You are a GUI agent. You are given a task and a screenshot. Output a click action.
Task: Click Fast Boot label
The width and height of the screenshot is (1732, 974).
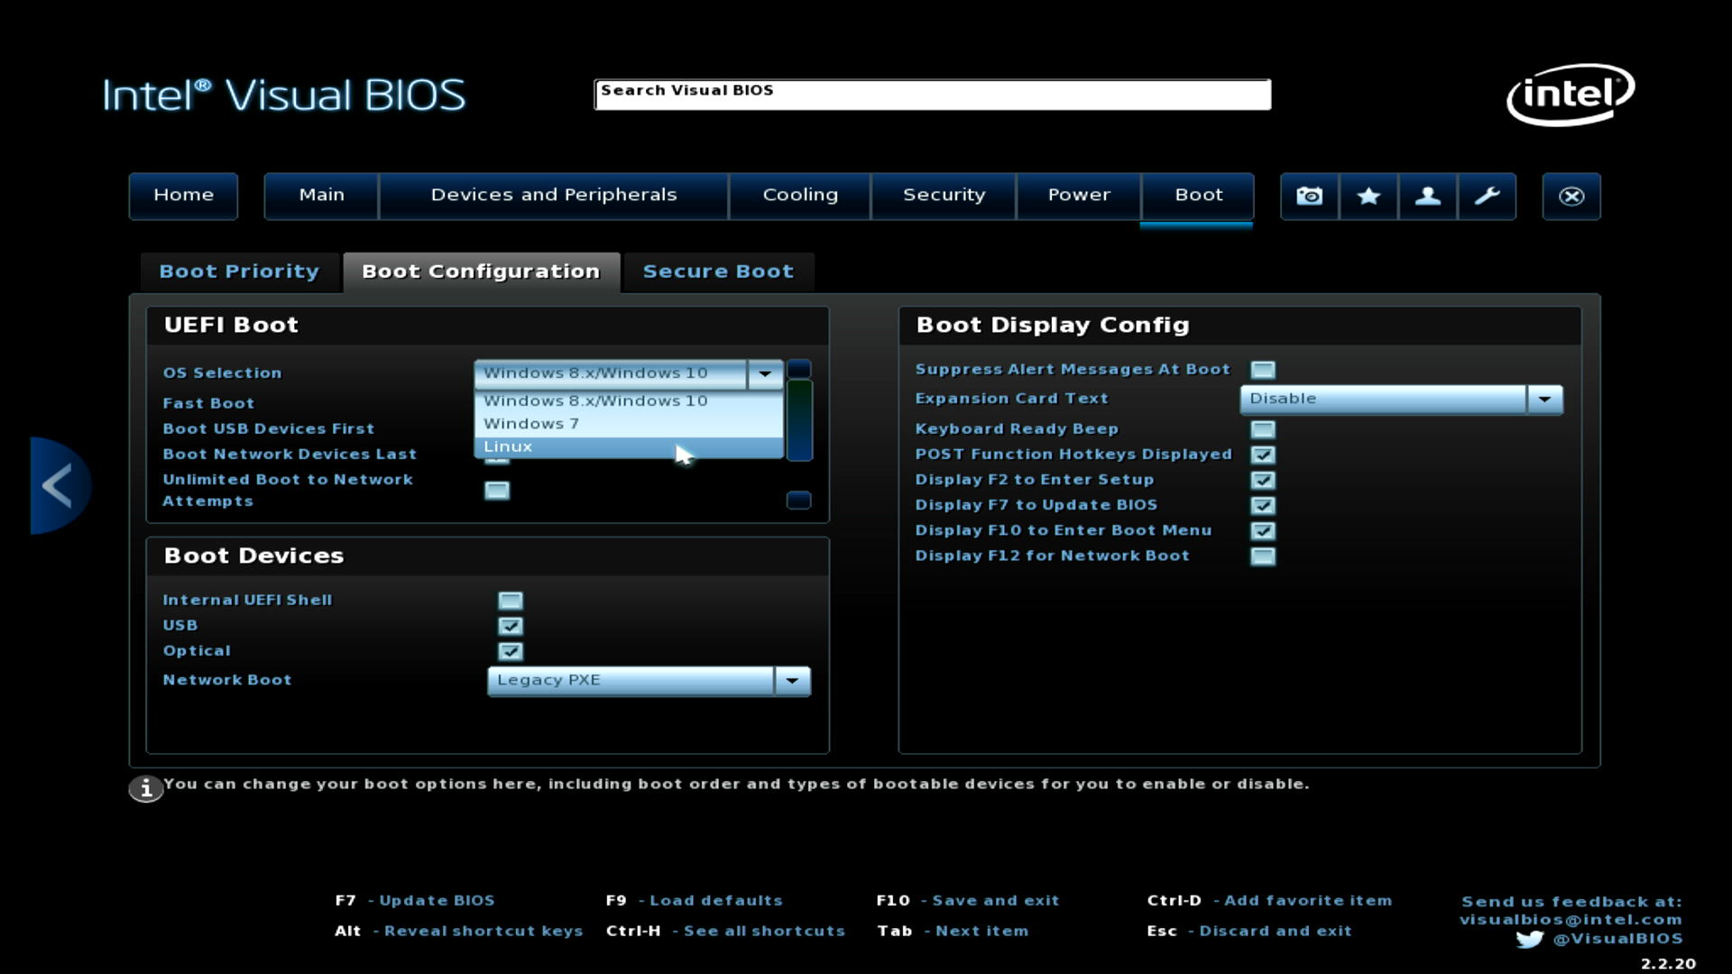point(208,404)
